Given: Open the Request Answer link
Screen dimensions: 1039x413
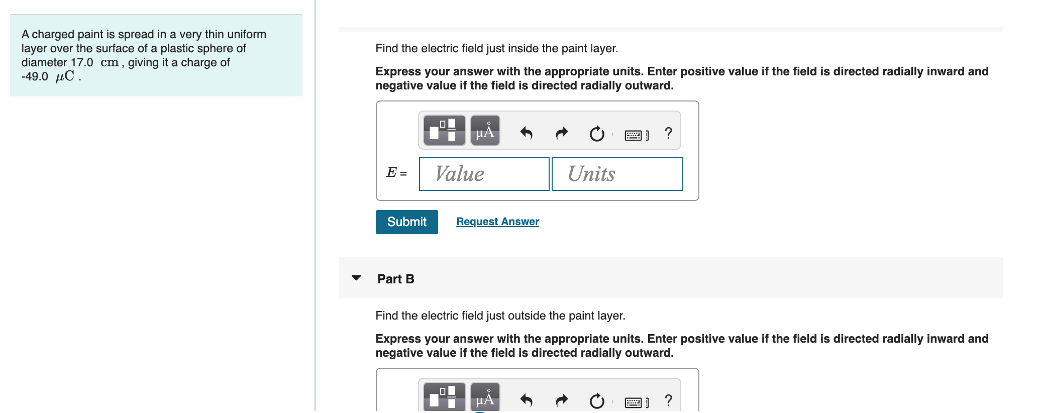Looking at the screenshot, I should pos(497,221).
